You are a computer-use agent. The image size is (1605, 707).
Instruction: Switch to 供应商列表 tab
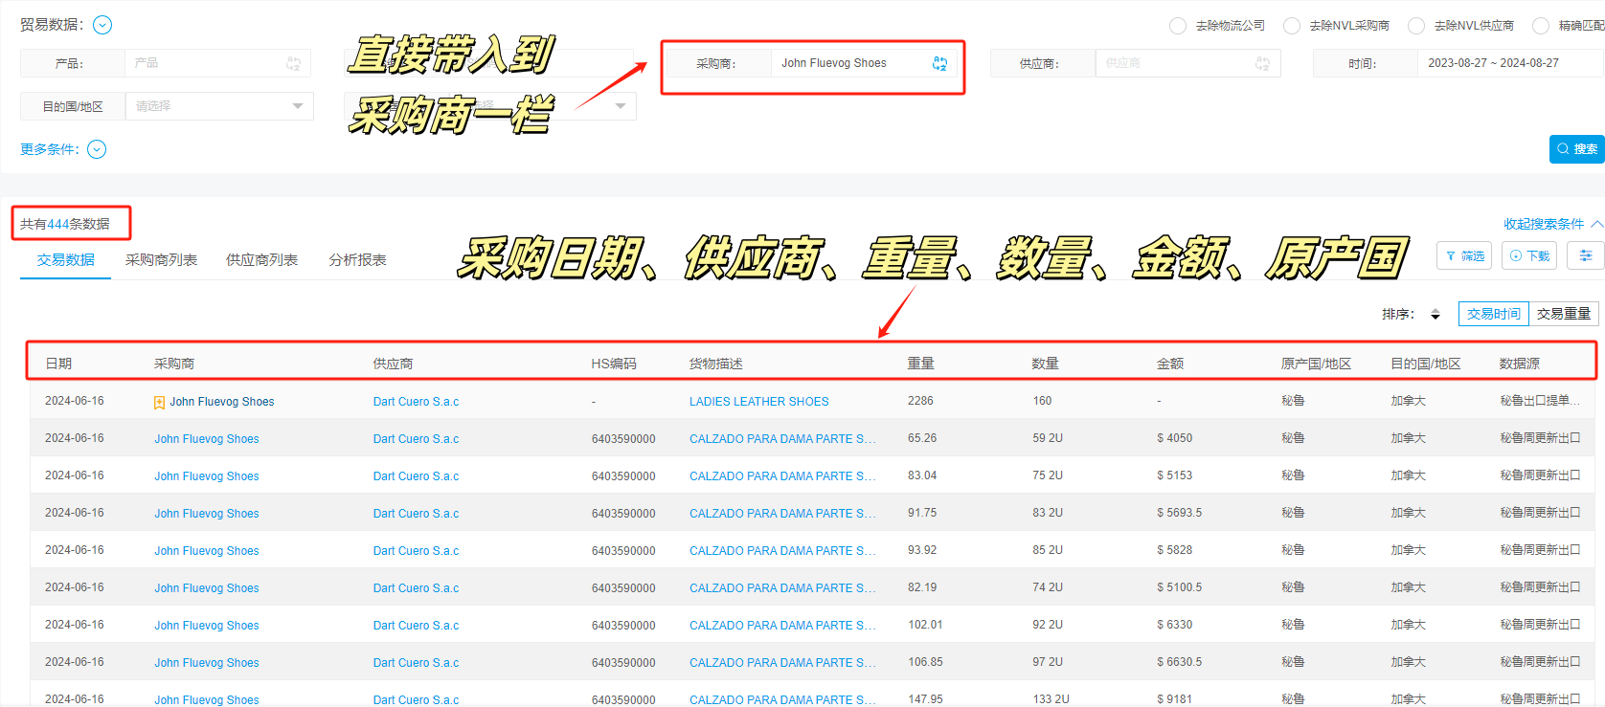pos(261,260)
